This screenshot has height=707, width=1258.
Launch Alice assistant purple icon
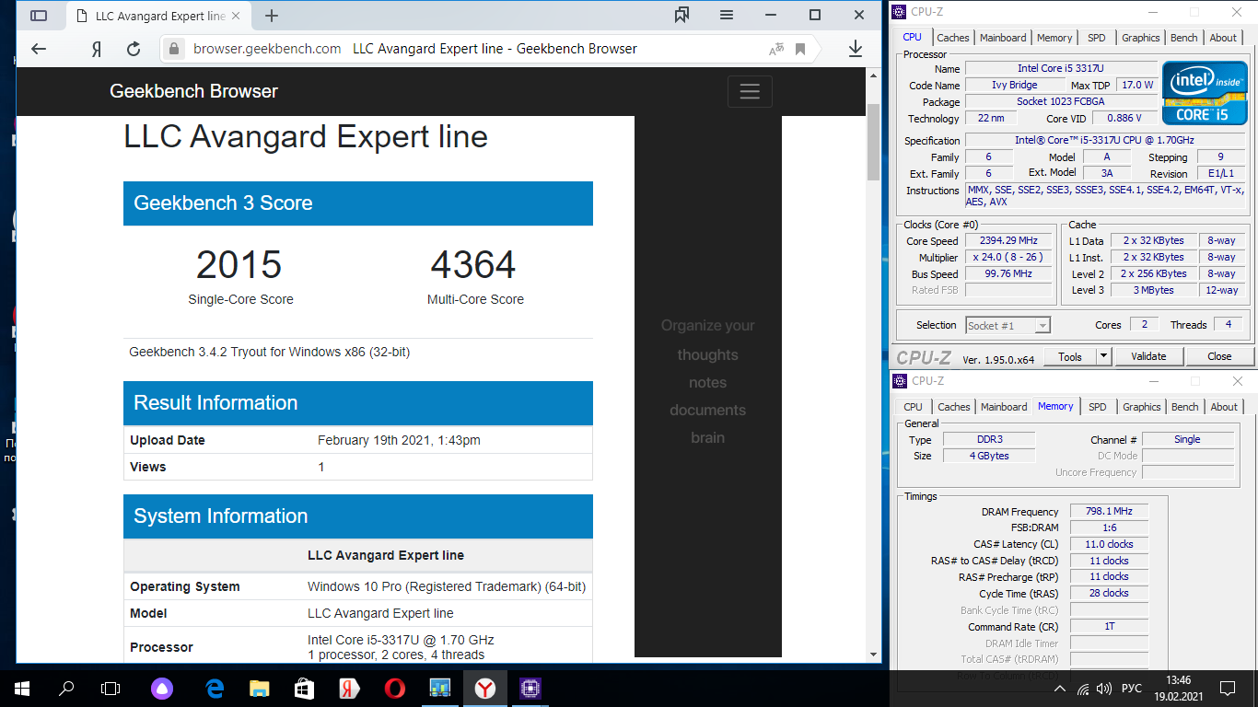pyautogui.click(x=162, y=688)
